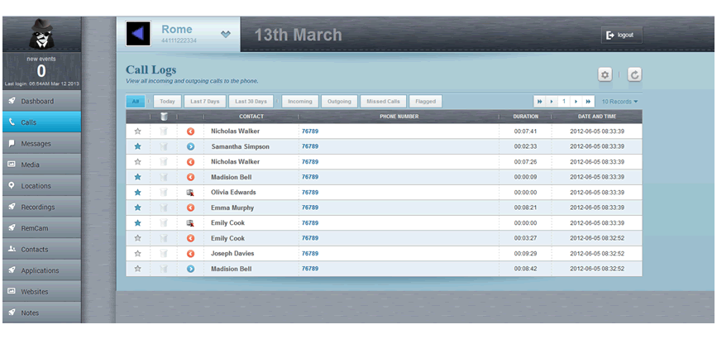Toggle the star on Emma Murphy row
The height and width of the screenshot is (339, 717).
click(137, 208)
